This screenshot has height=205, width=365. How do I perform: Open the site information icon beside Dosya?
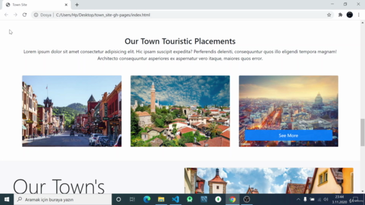click(x=36, y=15)
